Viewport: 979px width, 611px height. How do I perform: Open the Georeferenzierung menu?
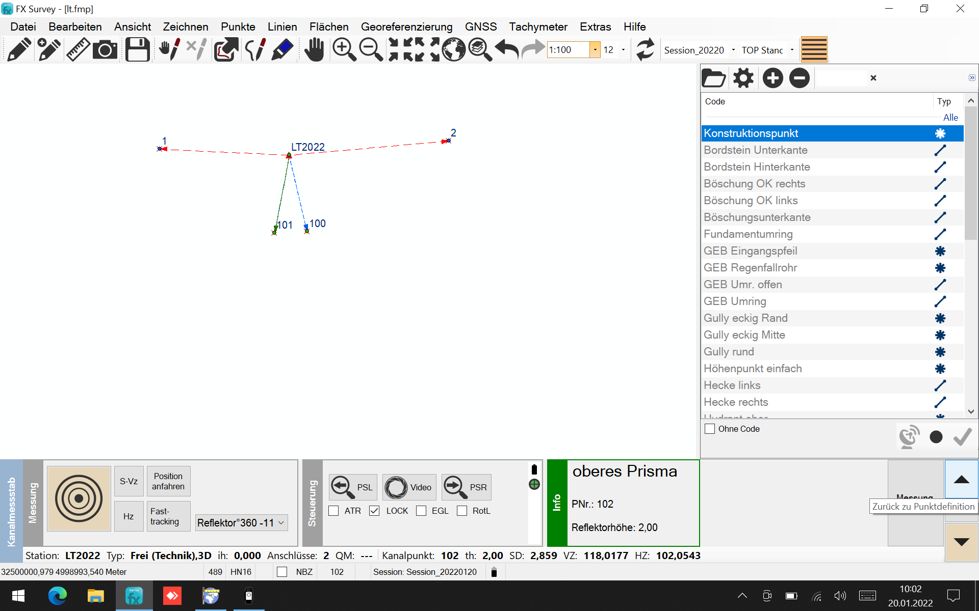coord(406,26)
